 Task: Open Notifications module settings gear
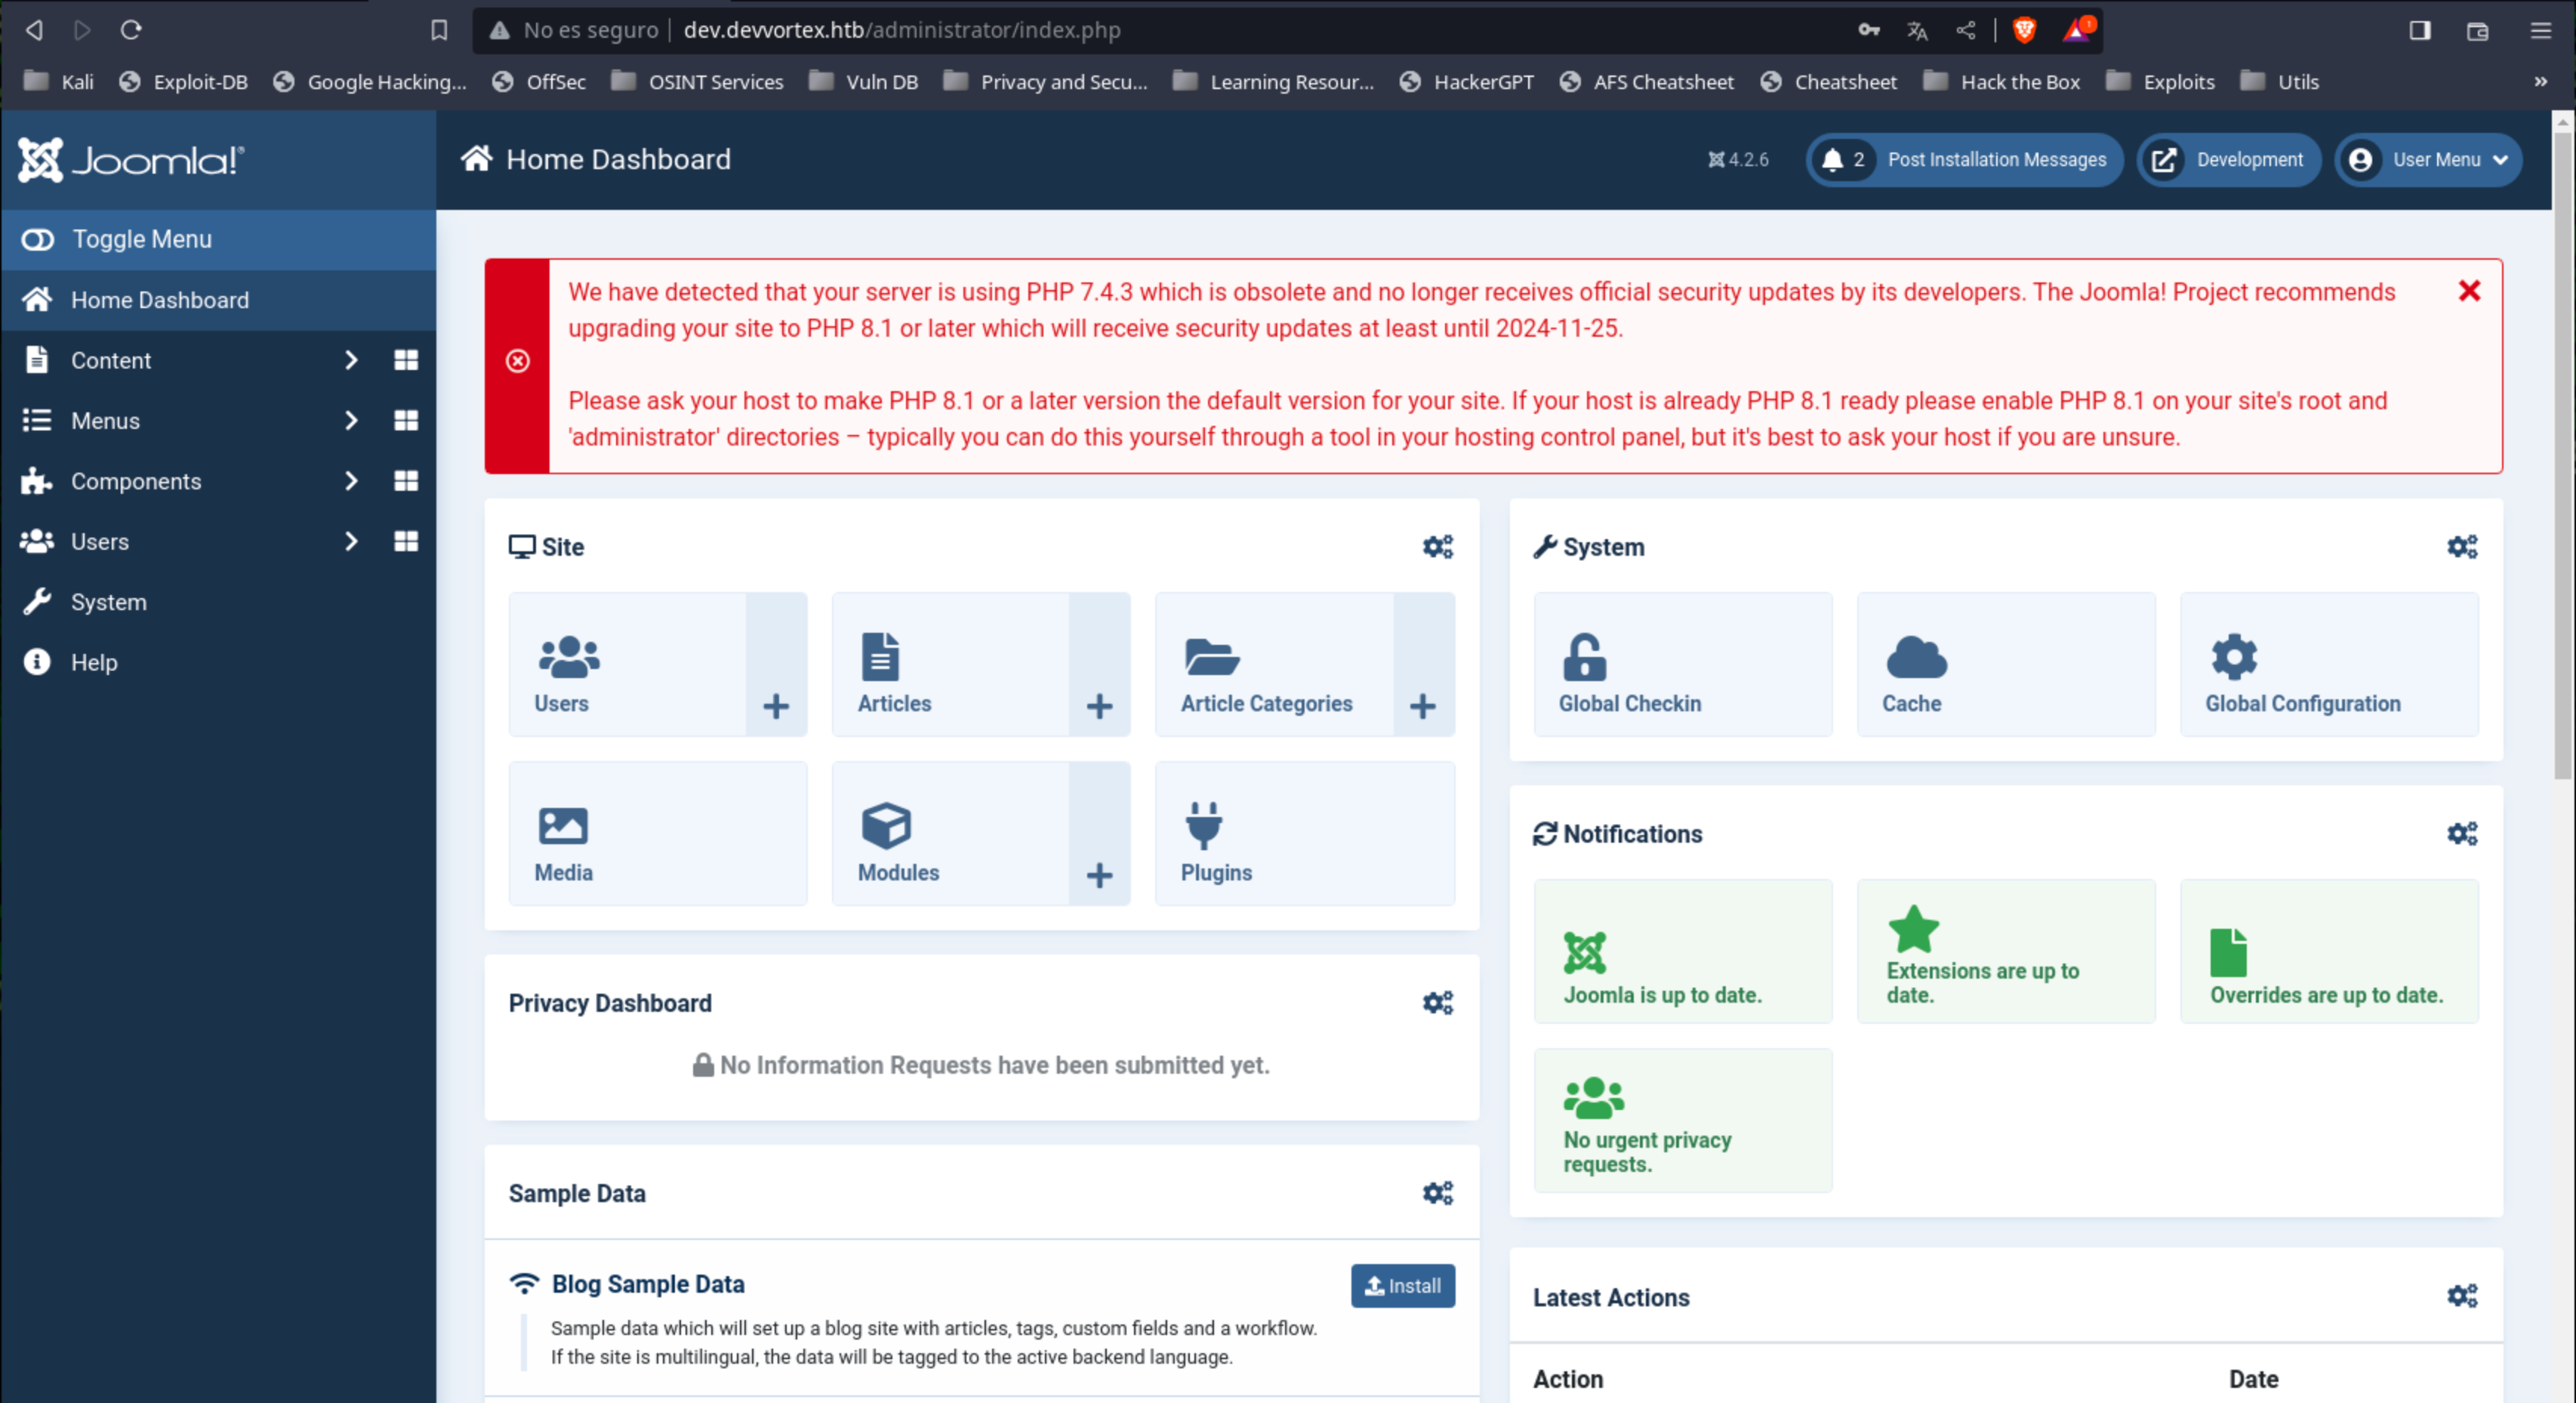click(x=2462, y=834)
